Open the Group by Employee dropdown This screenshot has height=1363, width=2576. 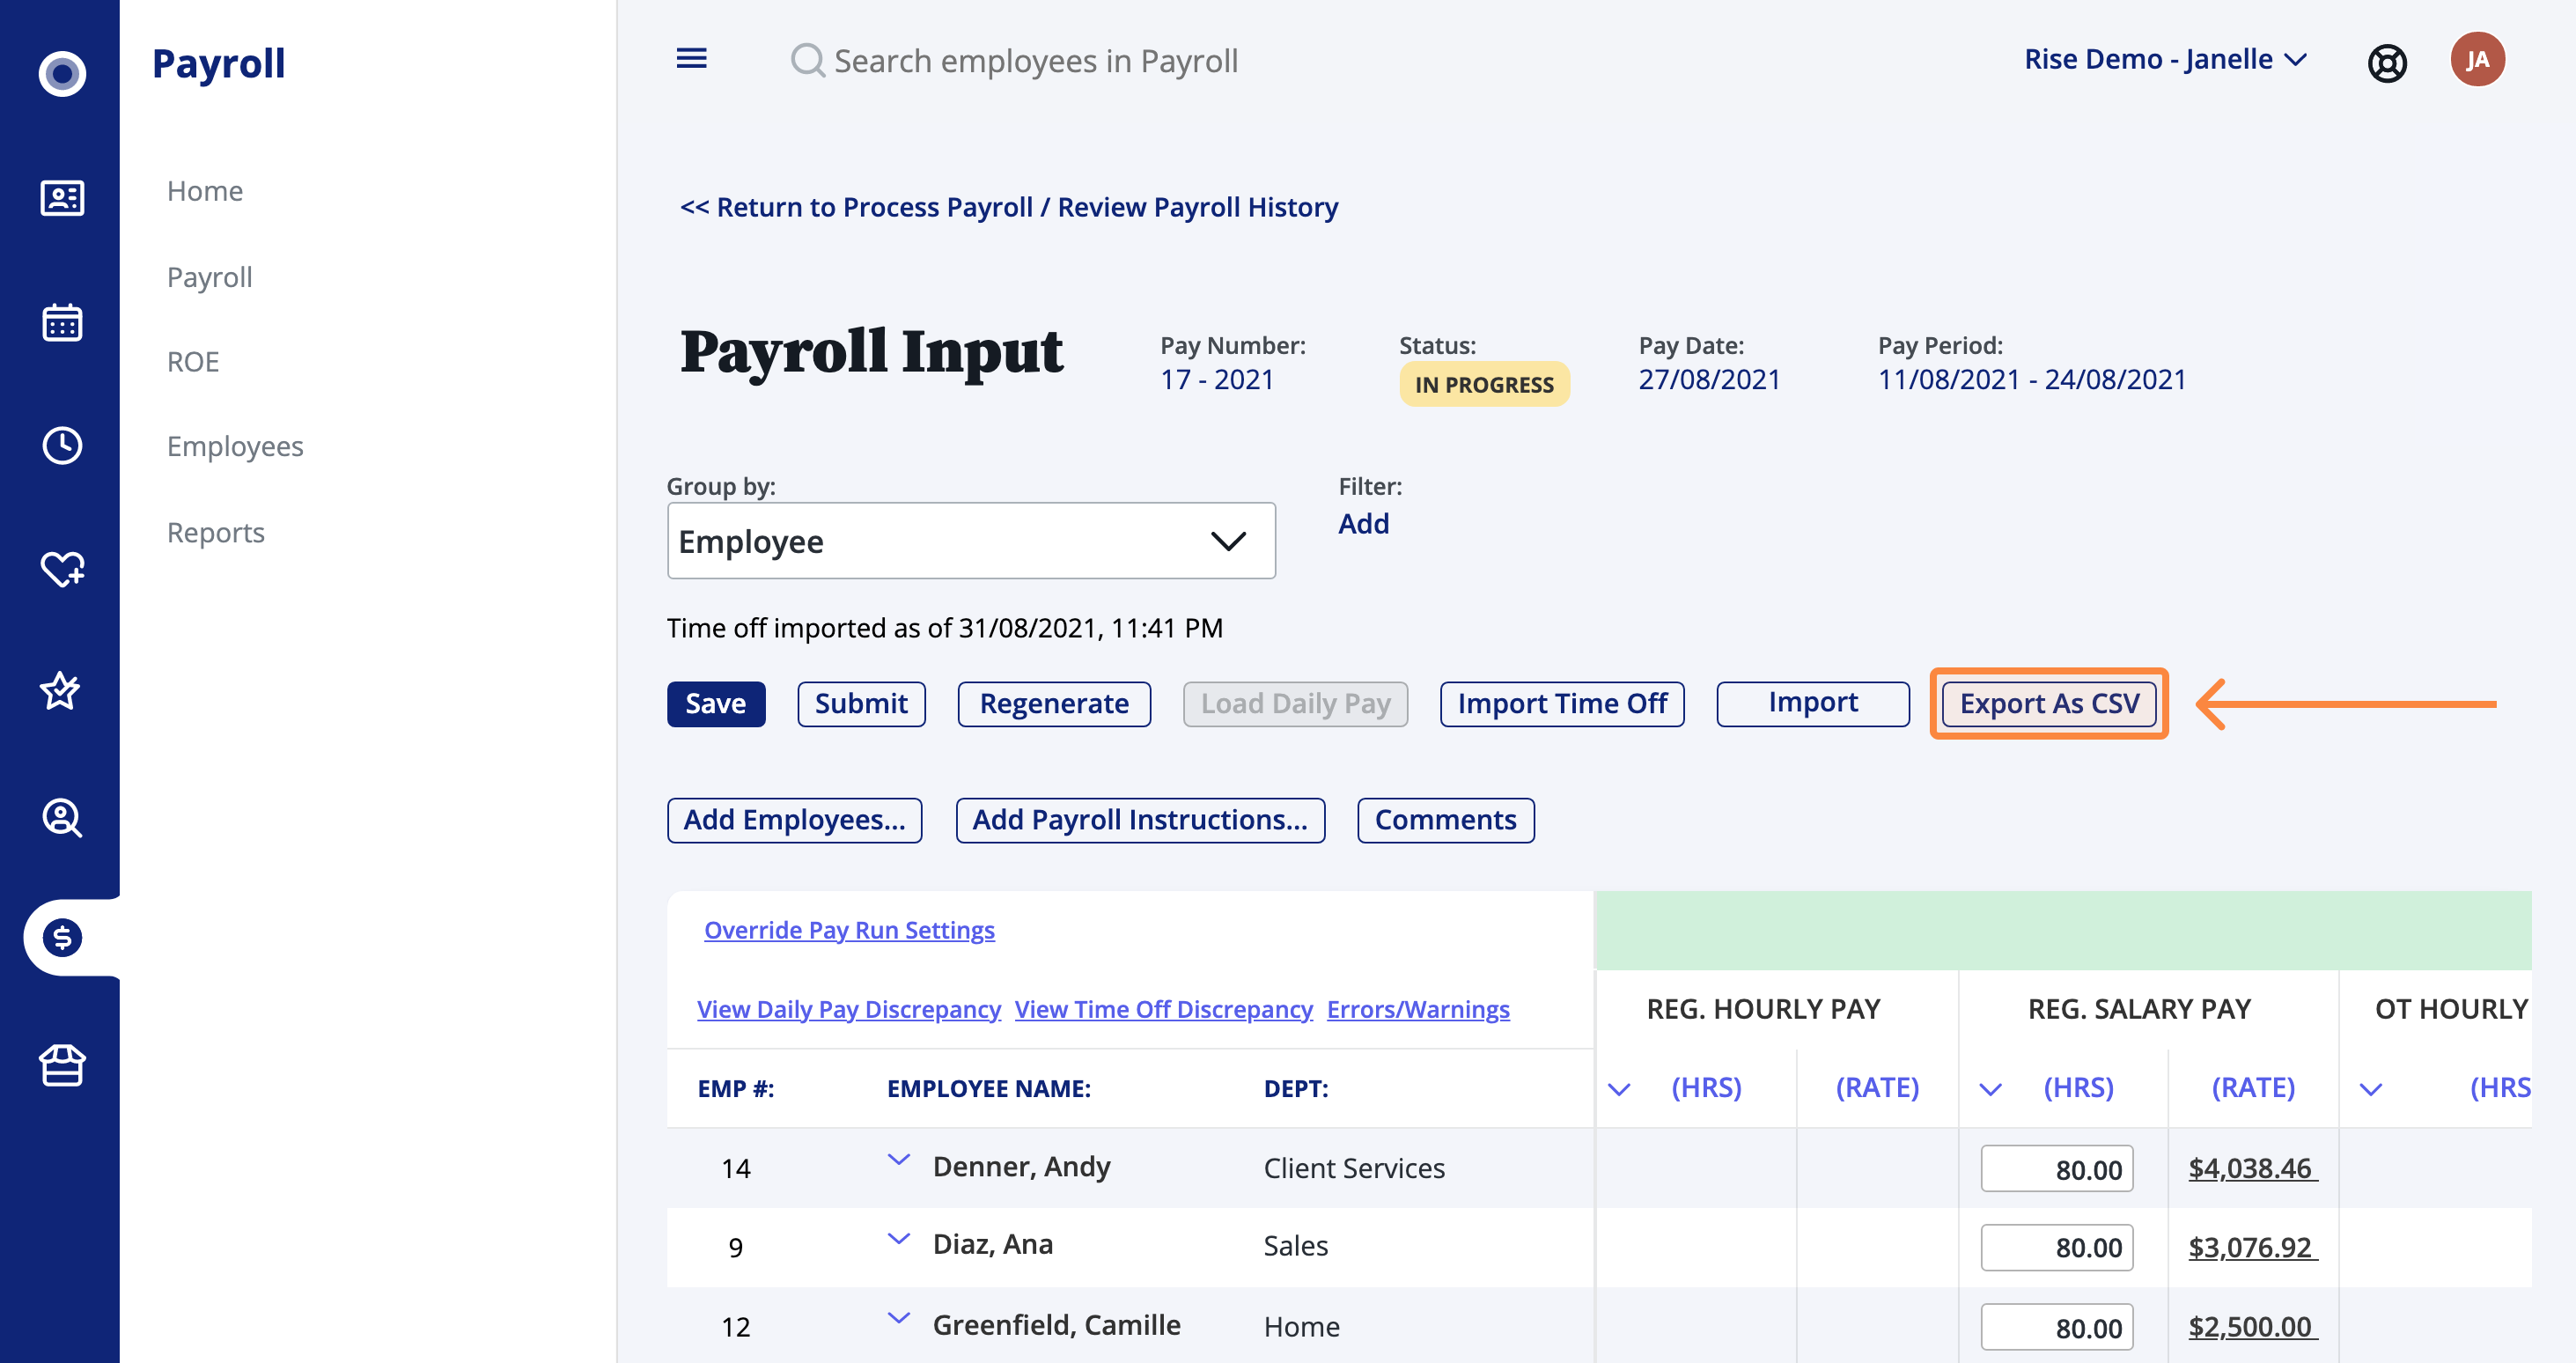970,541
